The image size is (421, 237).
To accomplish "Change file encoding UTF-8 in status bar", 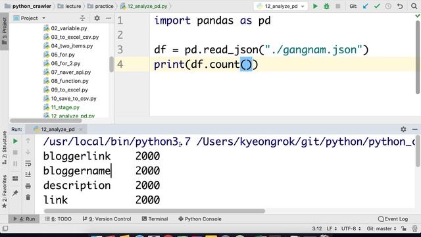I will click(x=351, y=228).
